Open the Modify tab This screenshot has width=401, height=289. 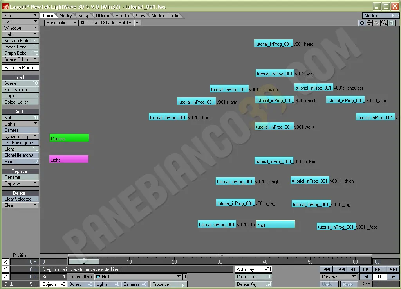(65, 16)
